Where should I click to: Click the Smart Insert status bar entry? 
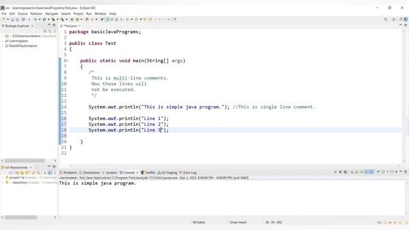pyautogui.click(x=238, y=222)
